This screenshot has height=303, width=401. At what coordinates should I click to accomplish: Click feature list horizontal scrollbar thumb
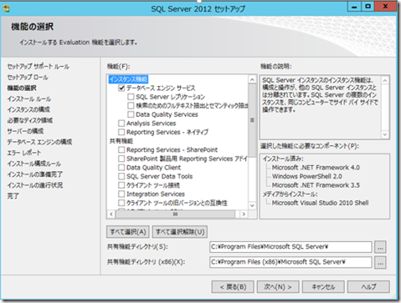pyautogui.click(x=175, y=214)
